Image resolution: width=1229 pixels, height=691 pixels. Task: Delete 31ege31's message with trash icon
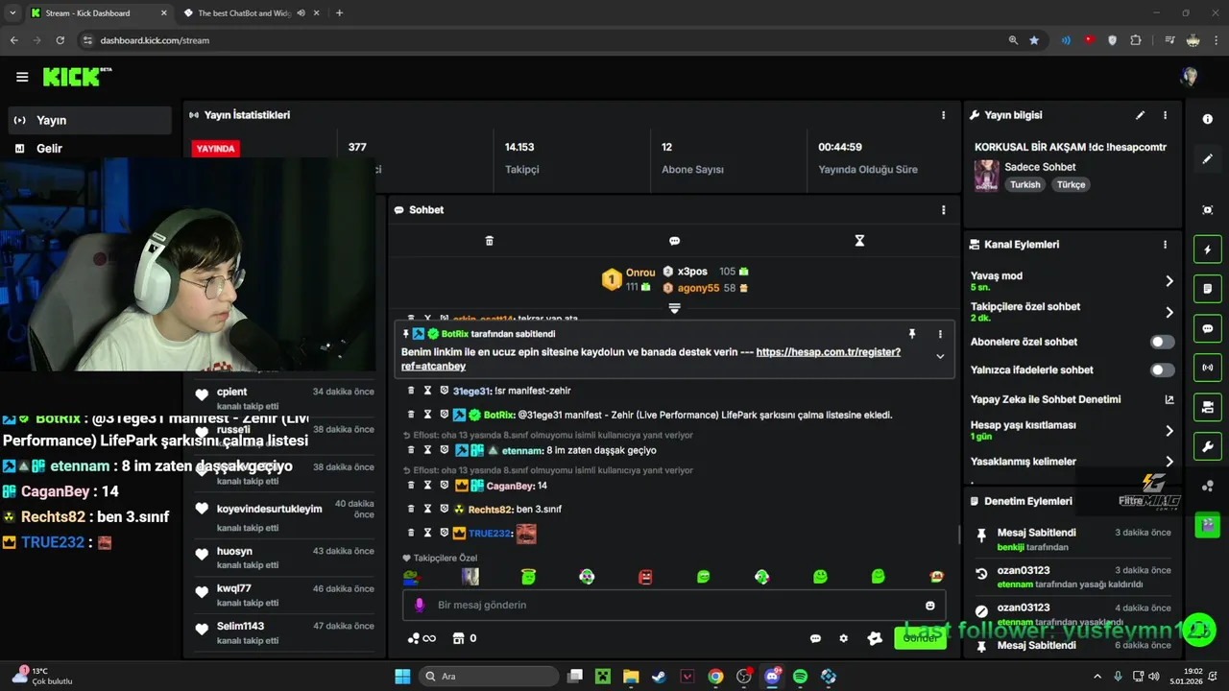tap(411, 391)
